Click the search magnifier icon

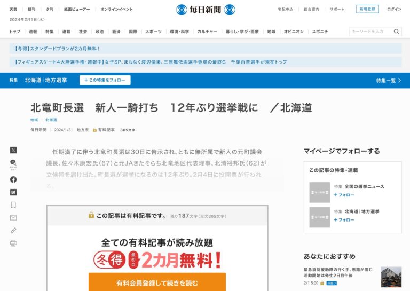pyautogui.click(x=396, y=32)
